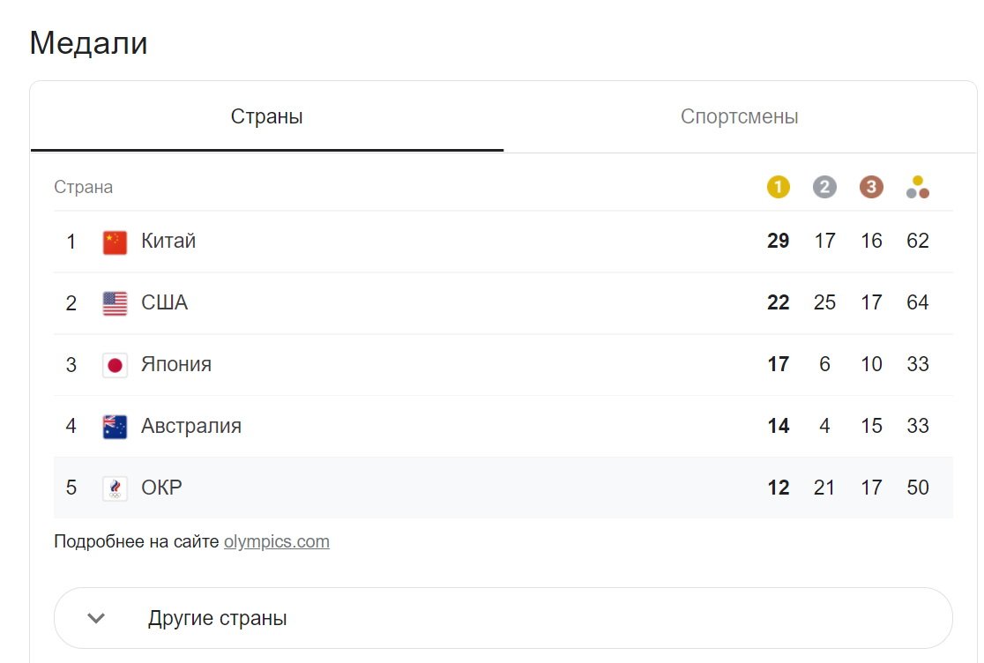Click the total medals column icon

coord(918,187)
